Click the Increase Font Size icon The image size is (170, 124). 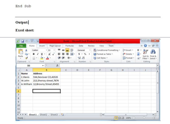49,54
